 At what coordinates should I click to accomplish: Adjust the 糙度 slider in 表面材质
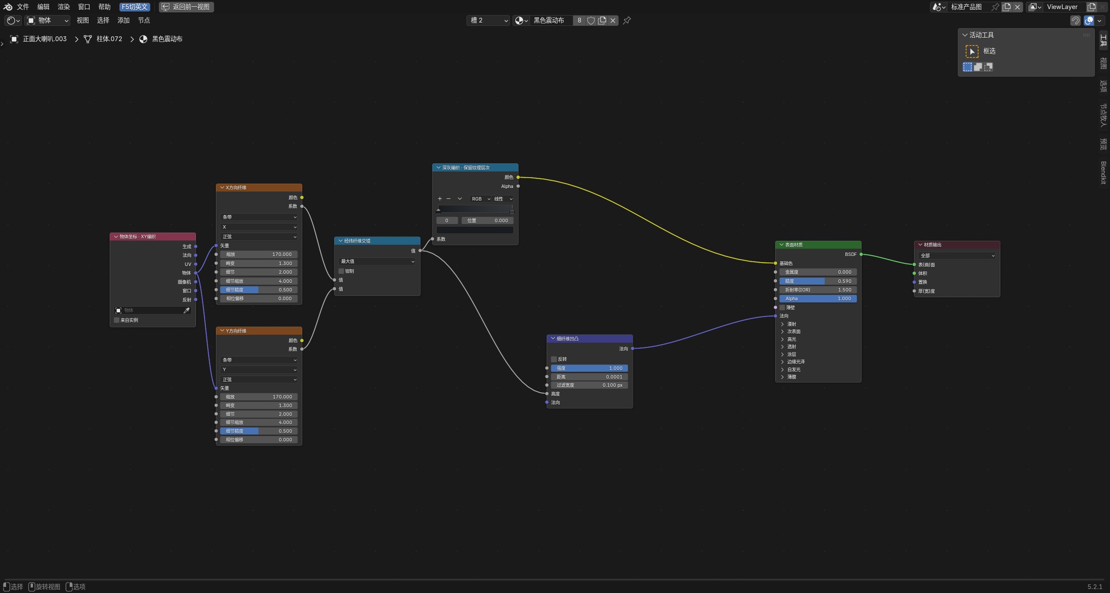(818, 281)
